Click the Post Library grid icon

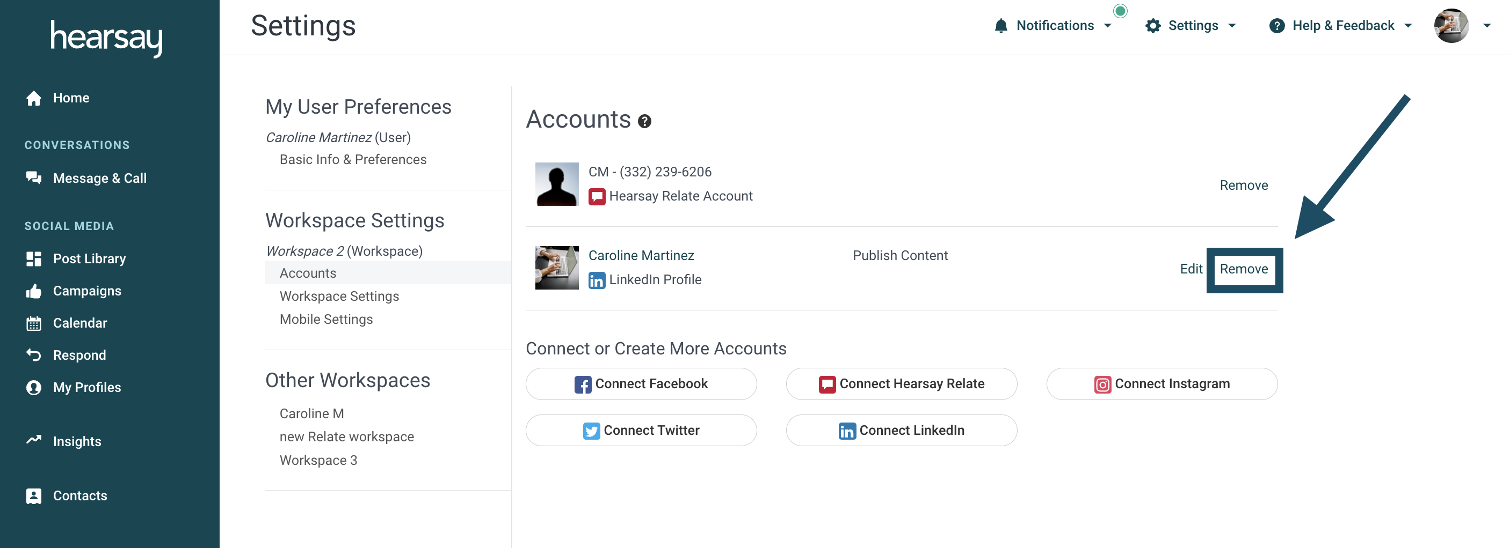click(33, 259)
